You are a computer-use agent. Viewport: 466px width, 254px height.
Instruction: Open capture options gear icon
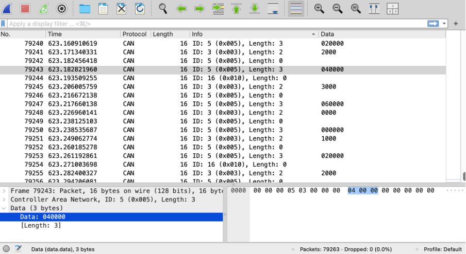point(61,9)
